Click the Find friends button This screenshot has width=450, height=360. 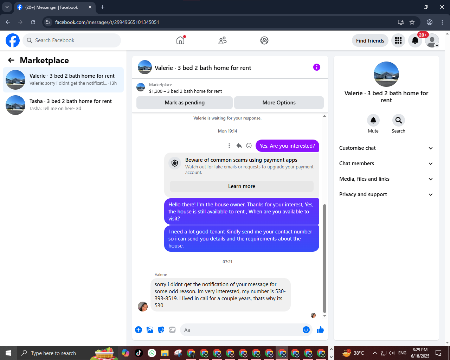coord(370,41)
